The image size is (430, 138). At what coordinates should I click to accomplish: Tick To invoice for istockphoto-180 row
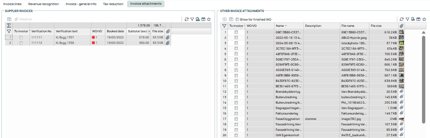pyautogui.click(x=236, y=43)
